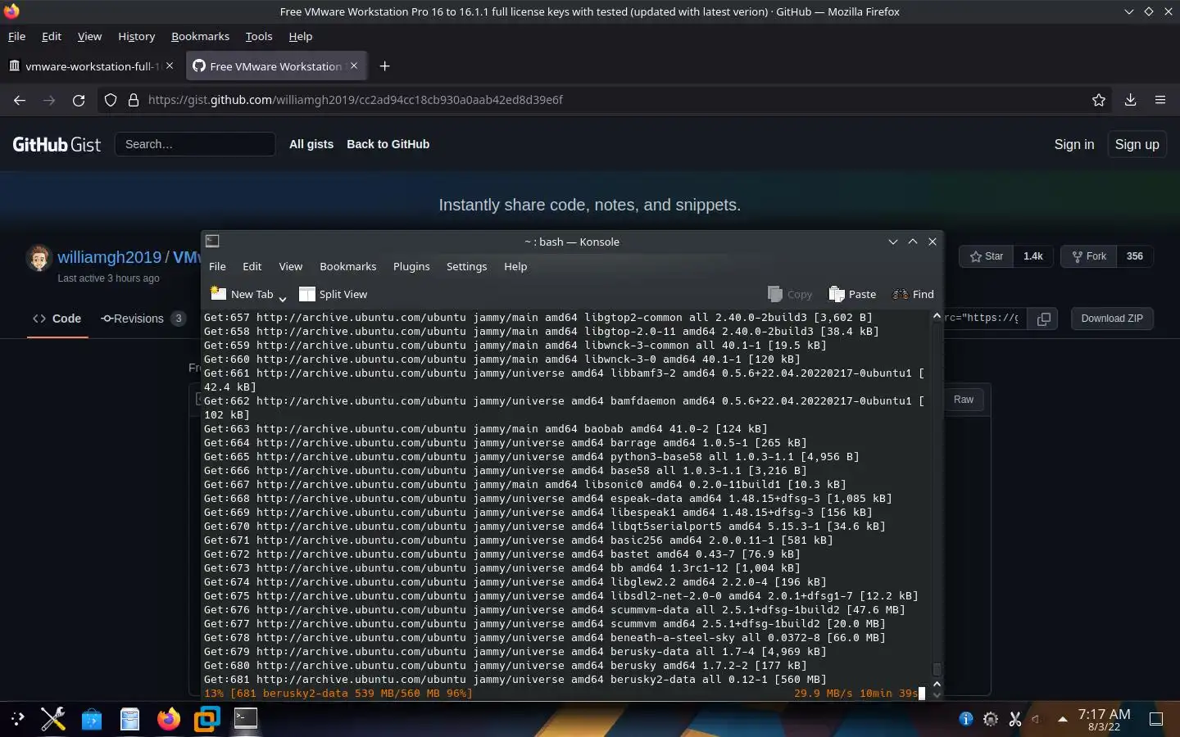Screen dimensions: 1180x737
Task: Open Firefox downloads panel
Action: (x=1130, y=100)
